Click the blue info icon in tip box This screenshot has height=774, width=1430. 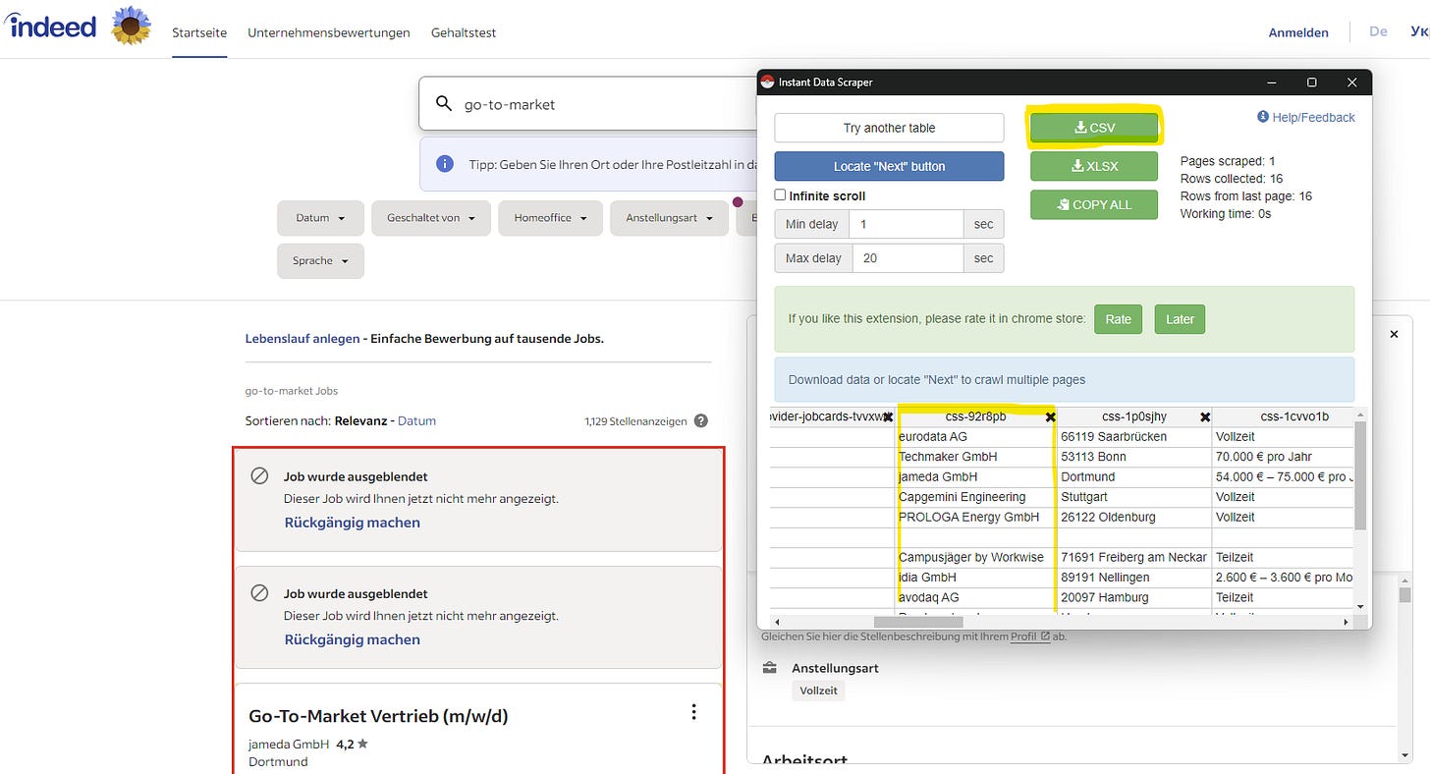tap(445, 164)
